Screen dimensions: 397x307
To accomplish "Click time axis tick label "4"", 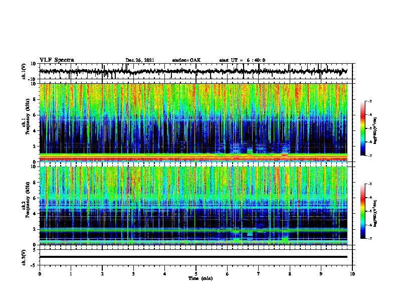I will tap(165, 274).
